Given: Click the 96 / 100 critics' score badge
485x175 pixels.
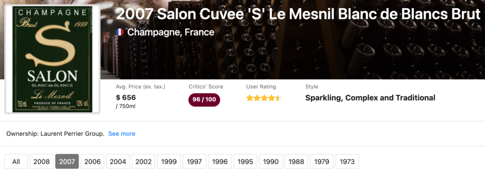Looking at the screenshot, I should click(x=204, y=100).
